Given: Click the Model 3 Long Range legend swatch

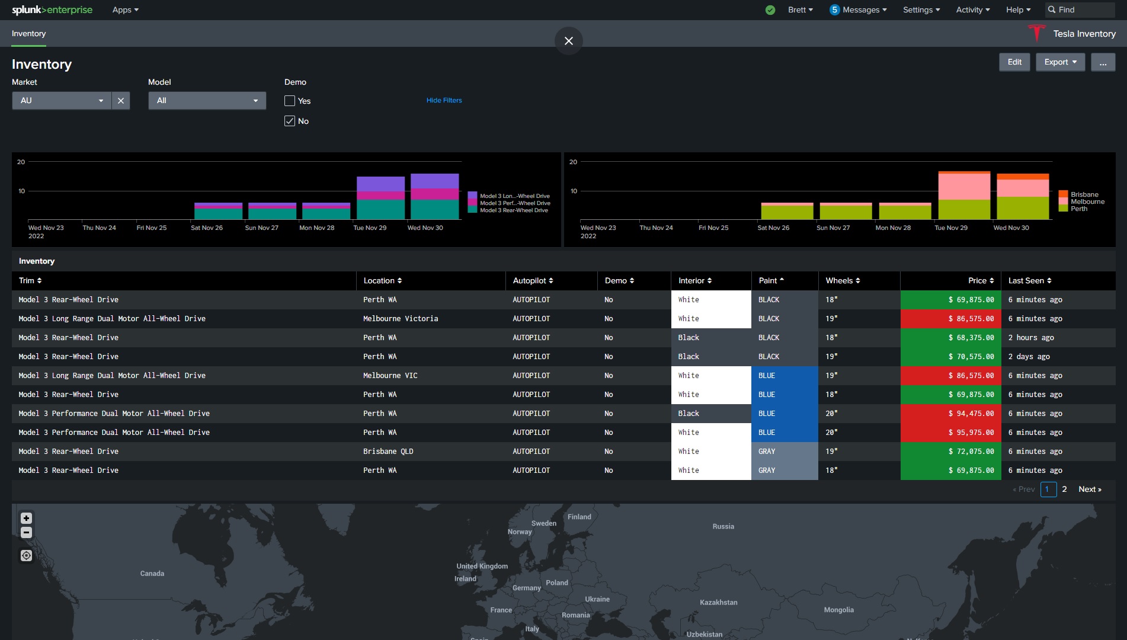Looking at the screenshot, I should pyautogui.click(x=472, y=196).
